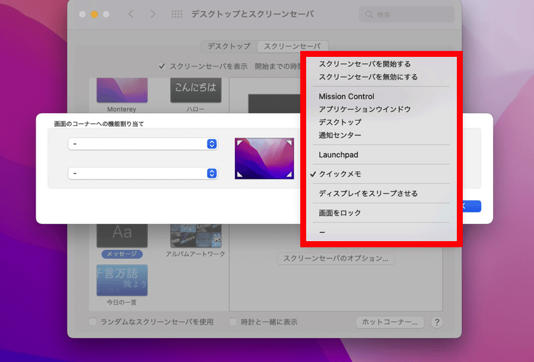The image size is (534, 362).
Task: Click the 検索 search field
Action: (409, 14)
